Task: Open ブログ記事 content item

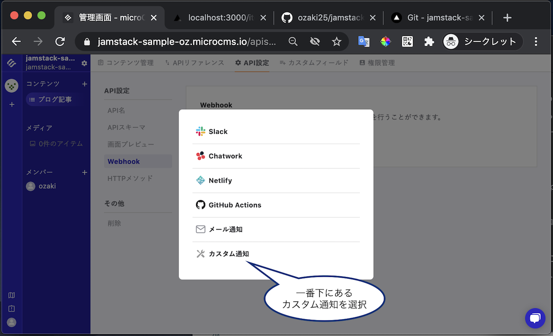Action: [56, 100]
